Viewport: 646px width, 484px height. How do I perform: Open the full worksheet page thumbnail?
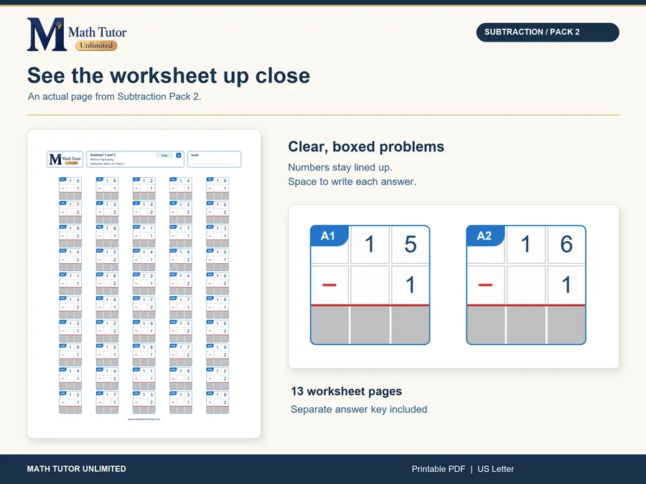pos(144,284)
